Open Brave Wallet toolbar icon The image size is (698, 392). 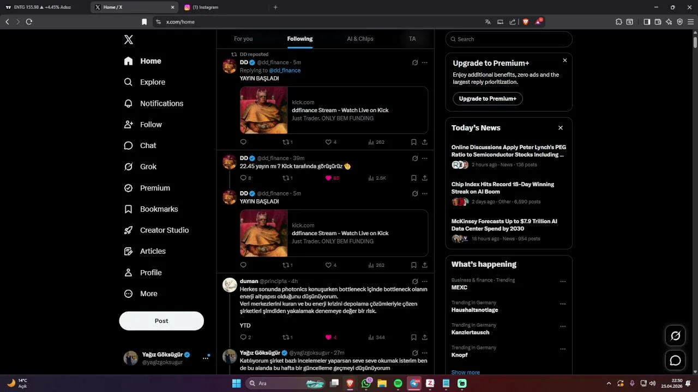click(658, 22)
